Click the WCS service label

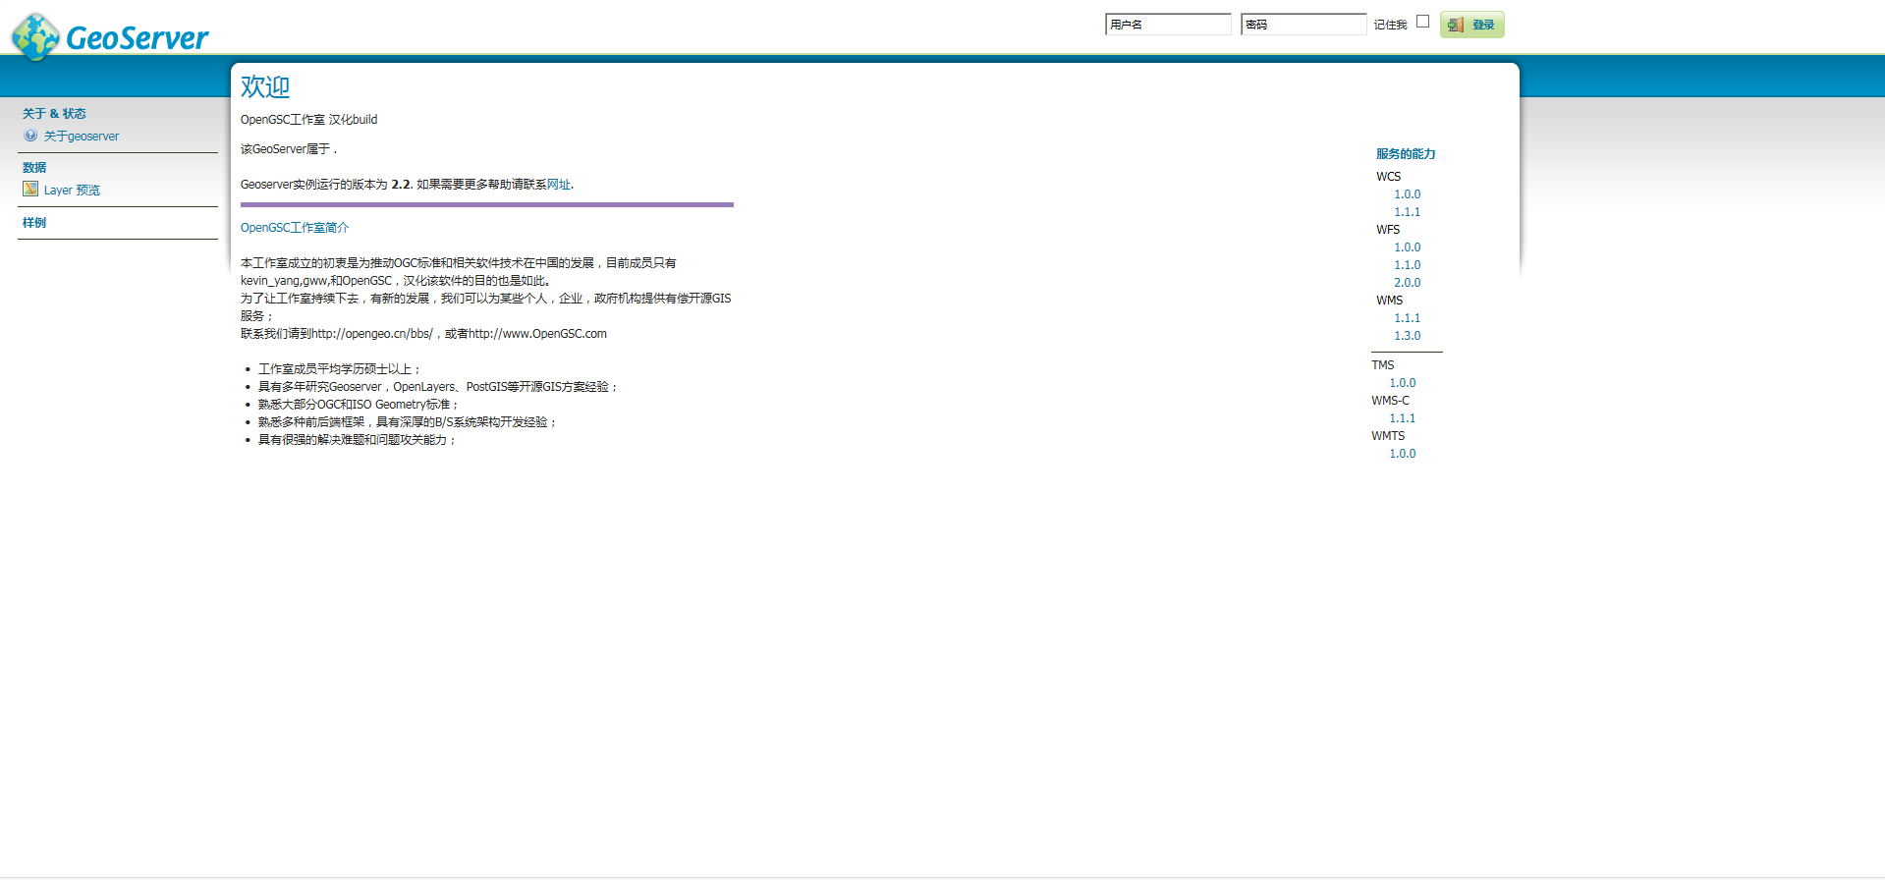coord(1388,177)
